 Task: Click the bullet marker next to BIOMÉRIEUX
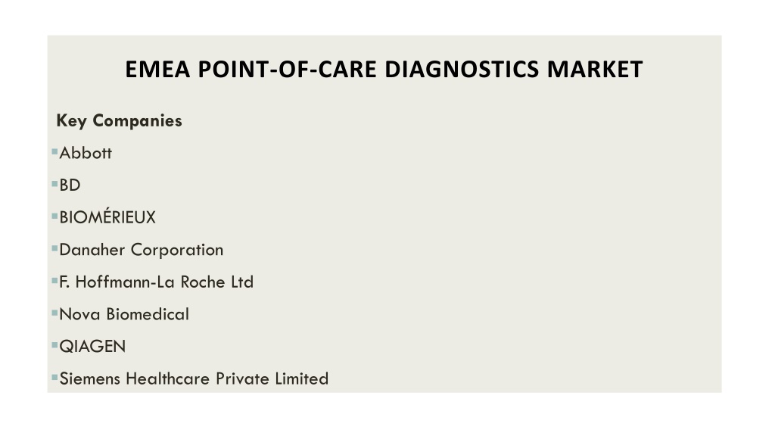pos(54,216)
